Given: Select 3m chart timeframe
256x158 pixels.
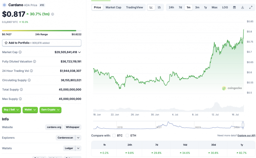Looking at the screenshot, I should (x=197, y=7).
